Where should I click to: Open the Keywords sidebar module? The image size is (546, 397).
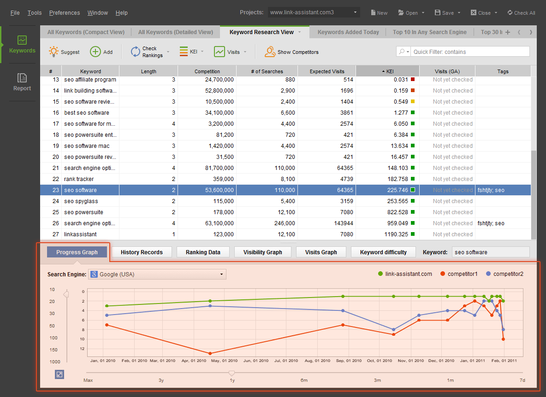click(x=22, y=45)
